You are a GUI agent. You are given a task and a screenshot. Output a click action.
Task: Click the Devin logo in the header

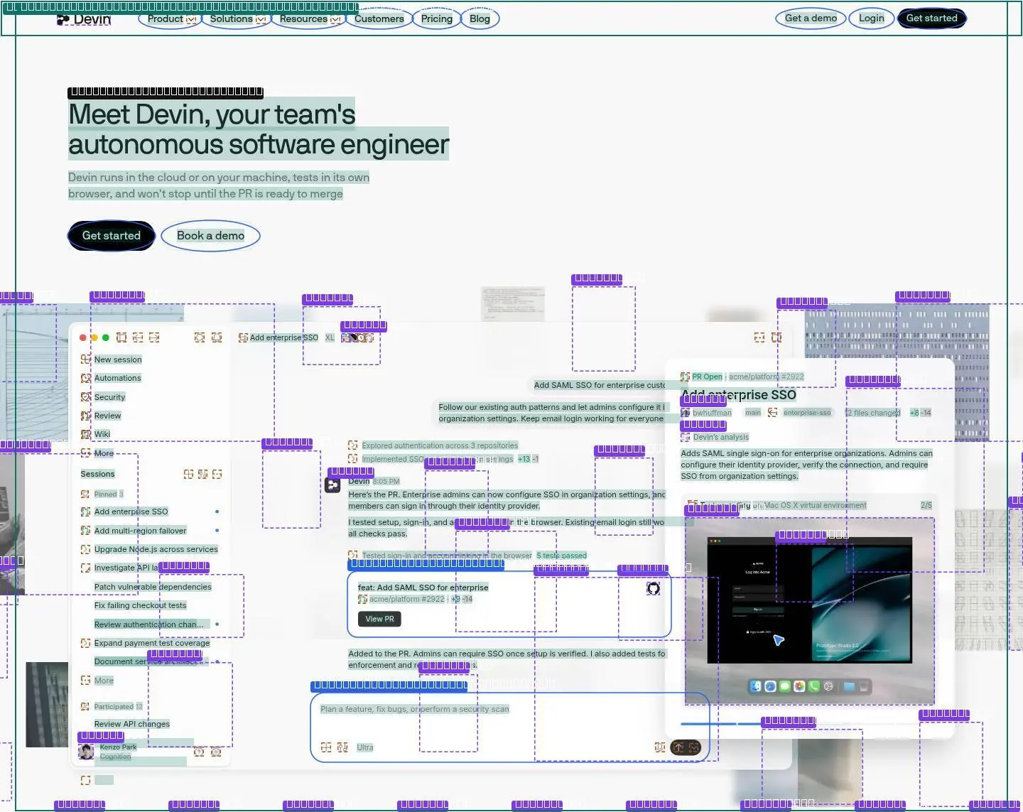click(84, 19)
